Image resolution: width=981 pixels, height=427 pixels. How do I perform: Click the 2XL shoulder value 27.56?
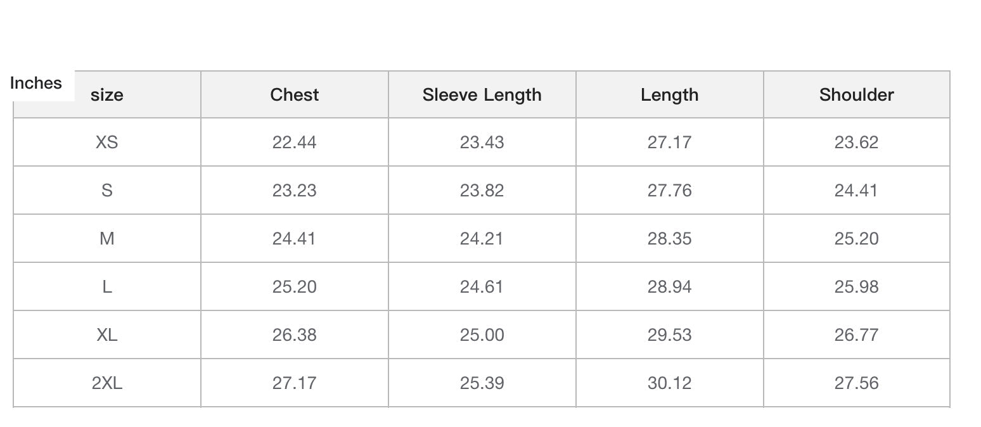[856, 383]
